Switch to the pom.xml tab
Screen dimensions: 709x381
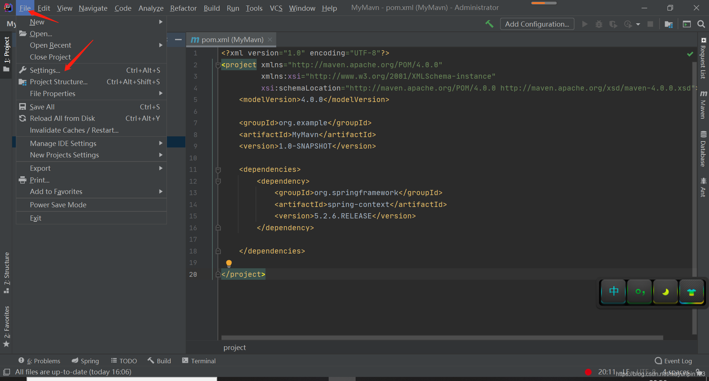[x=229, y=40]
